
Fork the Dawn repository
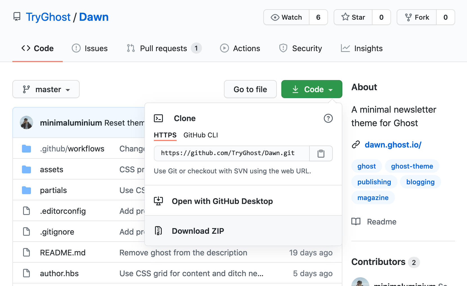click(417, 17)
